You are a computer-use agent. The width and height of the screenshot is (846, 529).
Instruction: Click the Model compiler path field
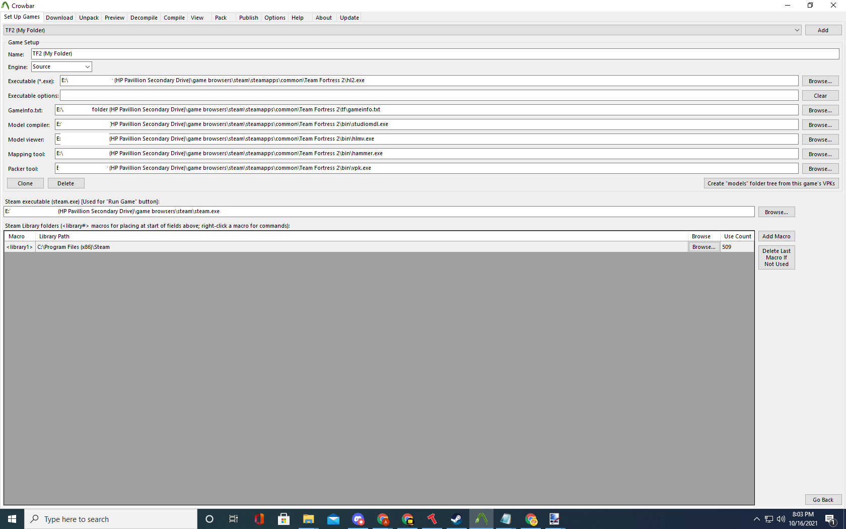point(427,124)
